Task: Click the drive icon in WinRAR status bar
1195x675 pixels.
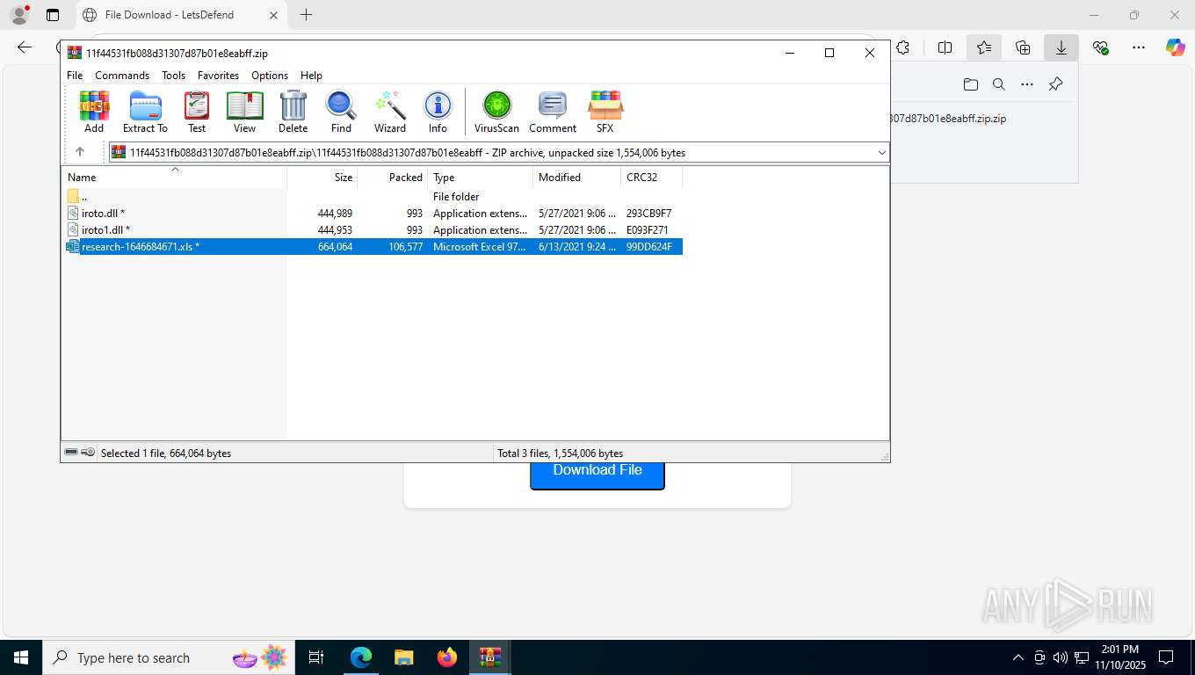Action: 71,453
